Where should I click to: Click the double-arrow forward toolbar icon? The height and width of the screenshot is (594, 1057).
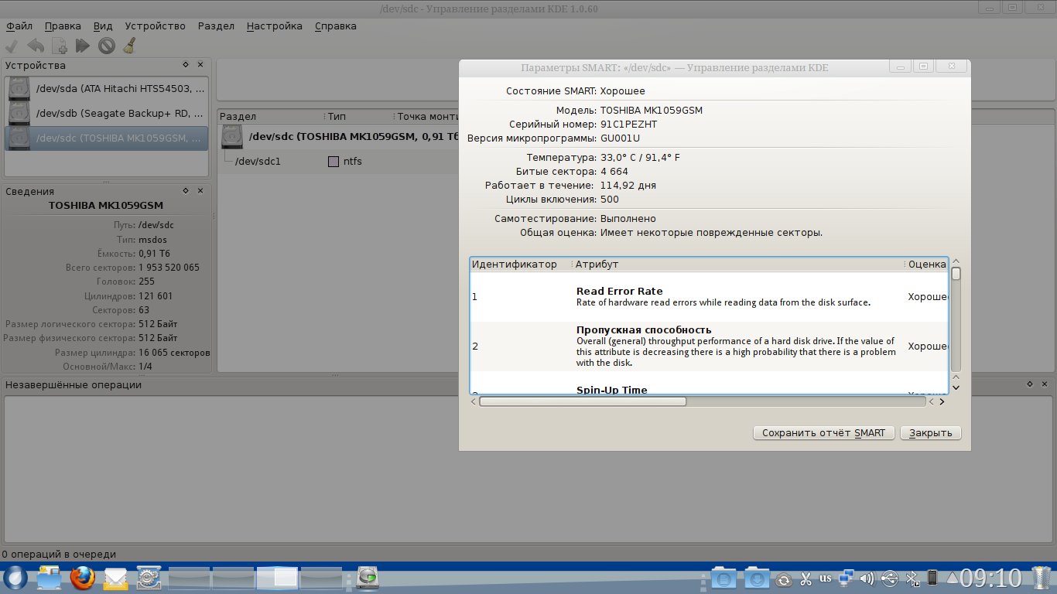point(83,46)
